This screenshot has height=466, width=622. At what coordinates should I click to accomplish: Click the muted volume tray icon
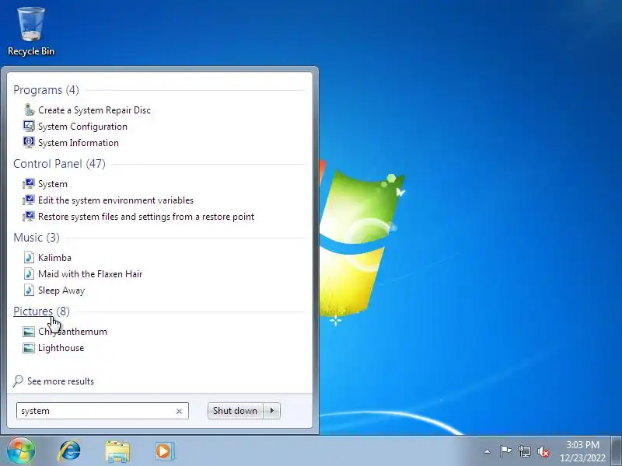coord(543,451)
